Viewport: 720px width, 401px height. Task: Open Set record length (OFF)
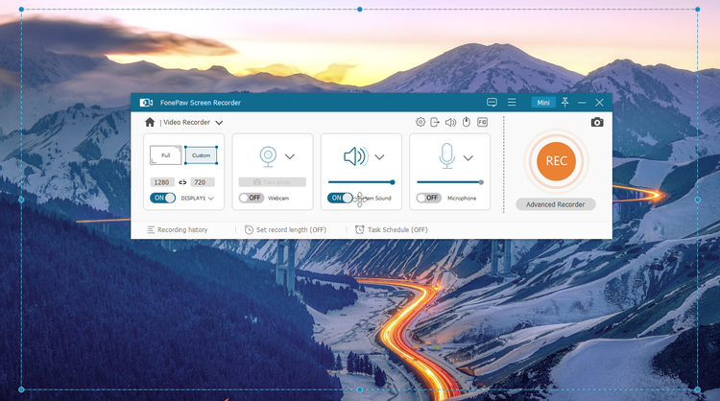(291, 230)
